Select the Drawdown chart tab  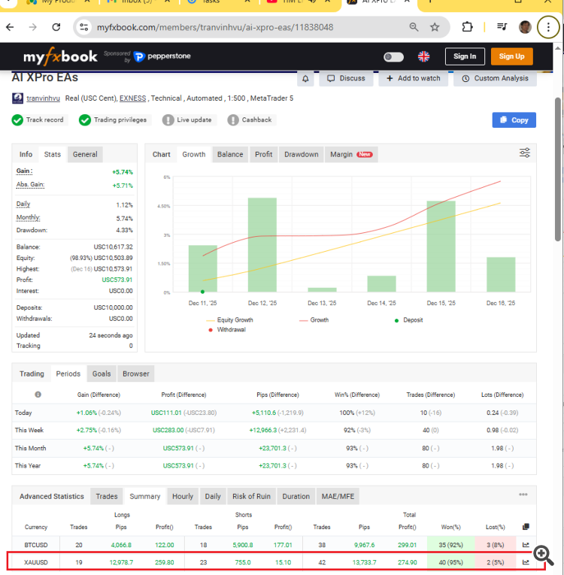coord(302,154)
